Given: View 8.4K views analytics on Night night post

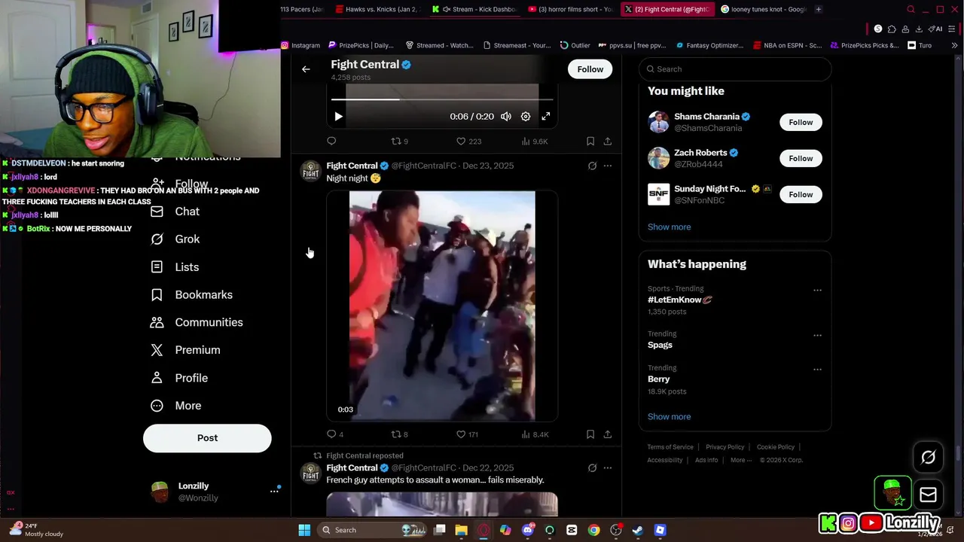Looking at the screenshot, I should (x=535, y=434).
